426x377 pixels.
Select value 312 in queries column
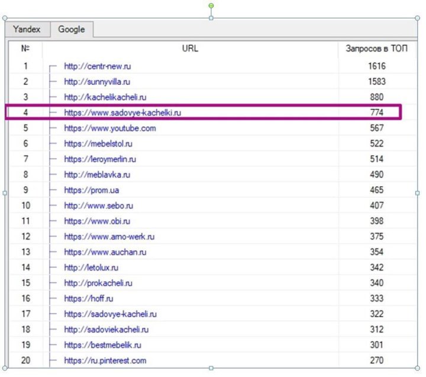pos(377,330)
